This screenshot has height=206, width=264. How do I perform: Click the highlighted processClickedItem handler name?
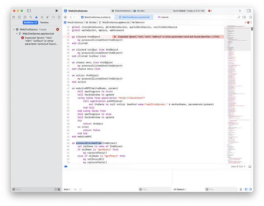coord(89,143)
